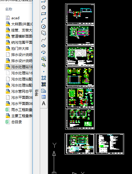Activate the Ellipse tool
This screenshot has width=132, height=174.
(44, 46)
